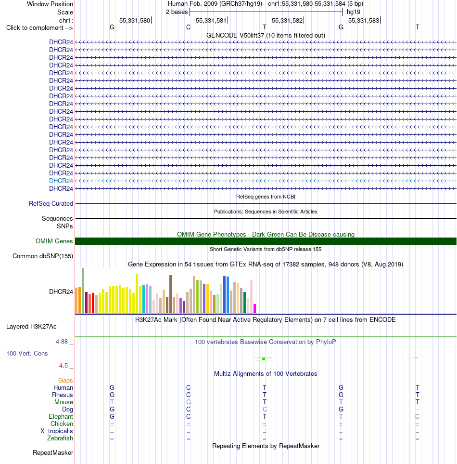Click the light-blue DHCR24 transcript intron line
Screen dimensions: 457x464
pyautogui.click(x=266, y=181)
